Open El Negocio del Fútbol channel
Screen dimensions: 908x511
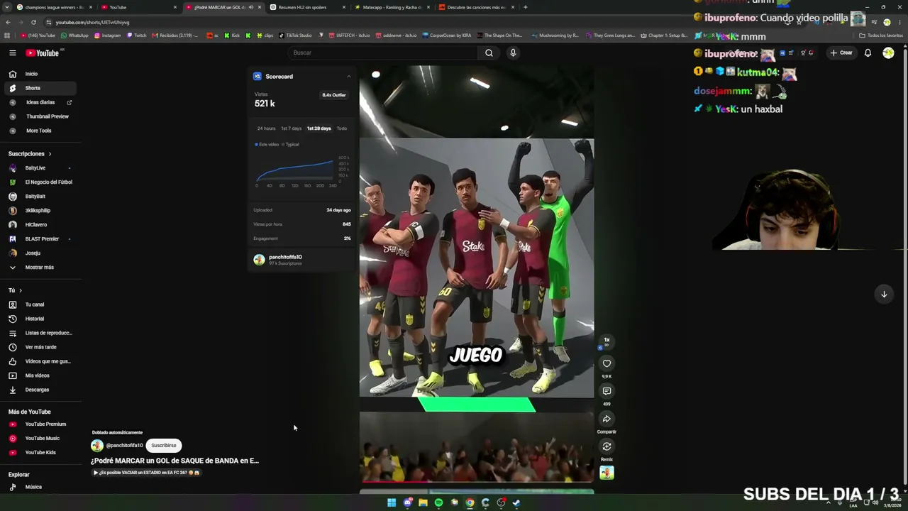[x=40, y=182]
